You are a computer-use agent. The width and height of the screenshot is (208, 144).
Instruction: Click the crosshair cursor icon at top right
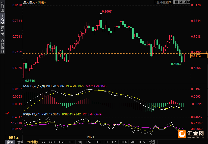tap(176, 2)
